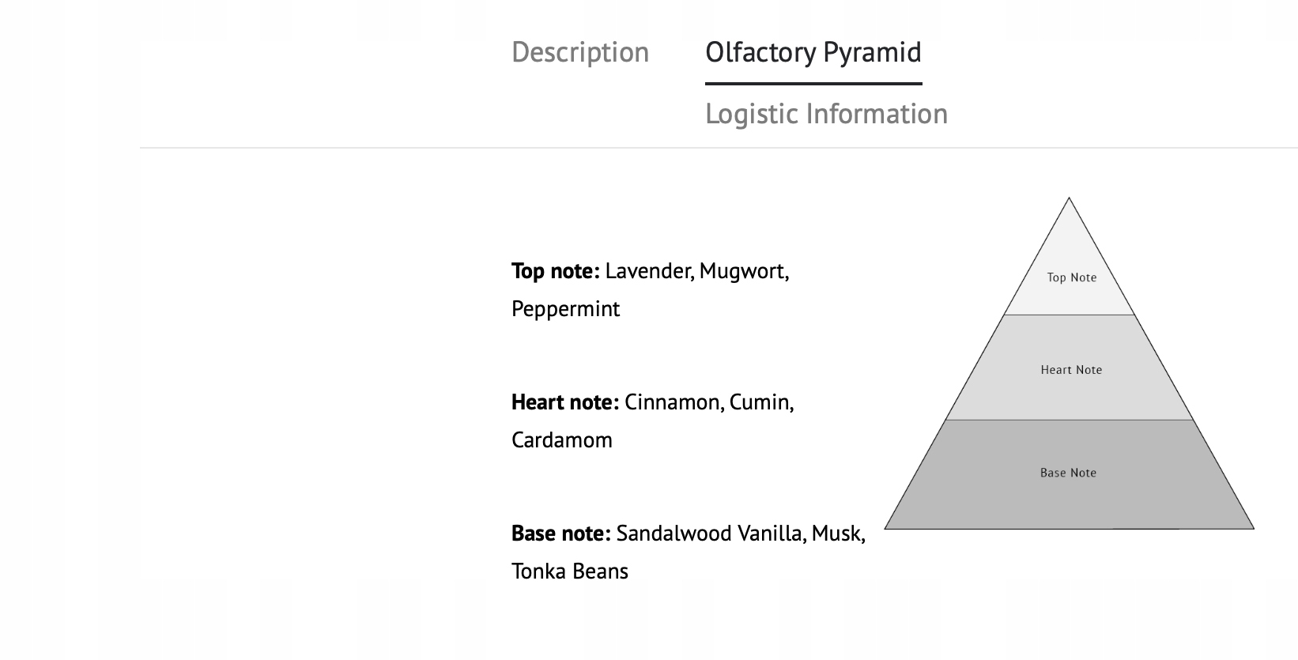
Task: Switch to the Logistic Information tab
Action: coord(825,114)
